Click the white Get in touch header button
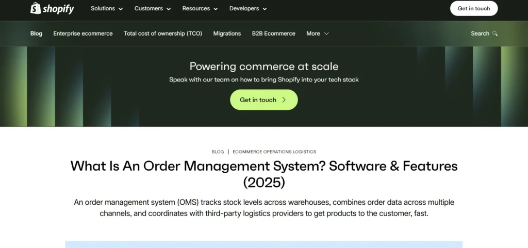The width and height of the screenshot is (528, 248). point(474,8)
